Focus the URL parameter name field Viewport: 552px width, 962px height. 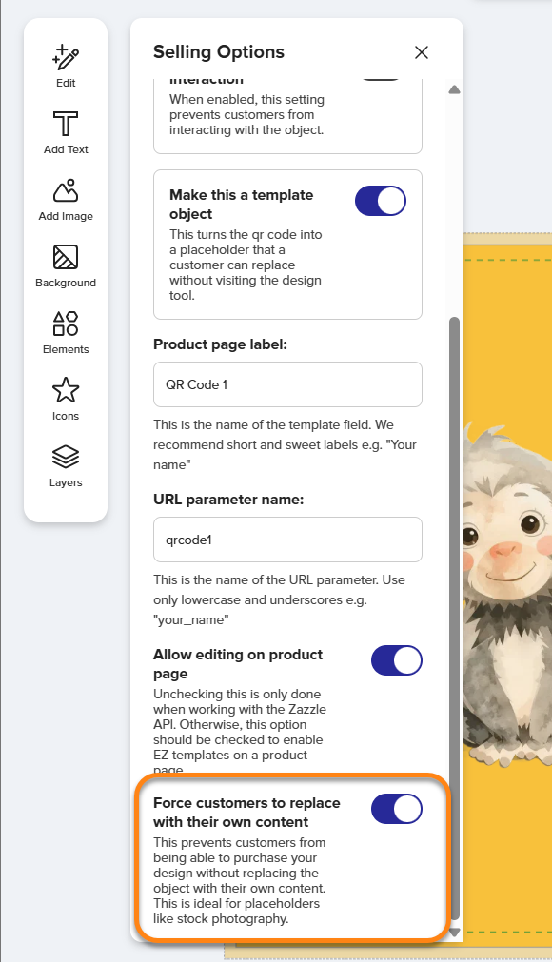coord(287,540)
